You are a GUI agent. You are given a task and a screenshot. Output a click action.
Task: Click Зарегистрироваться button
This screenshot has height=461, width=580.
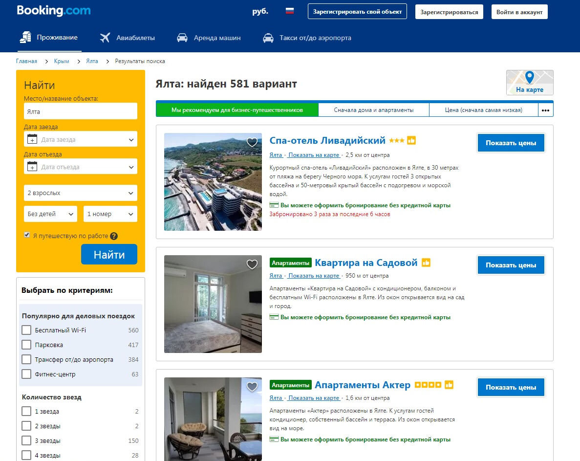coord(449,12)
